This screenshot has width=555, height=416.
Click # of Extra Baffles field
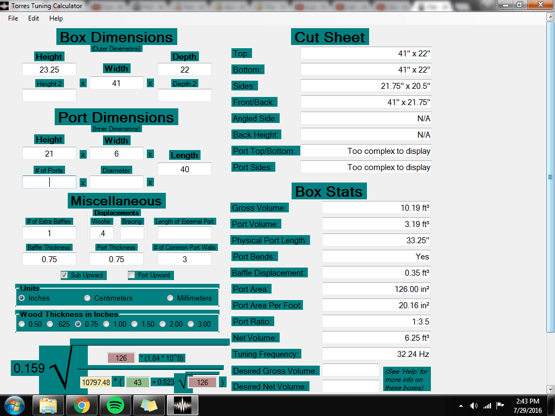tap(49, 233)
